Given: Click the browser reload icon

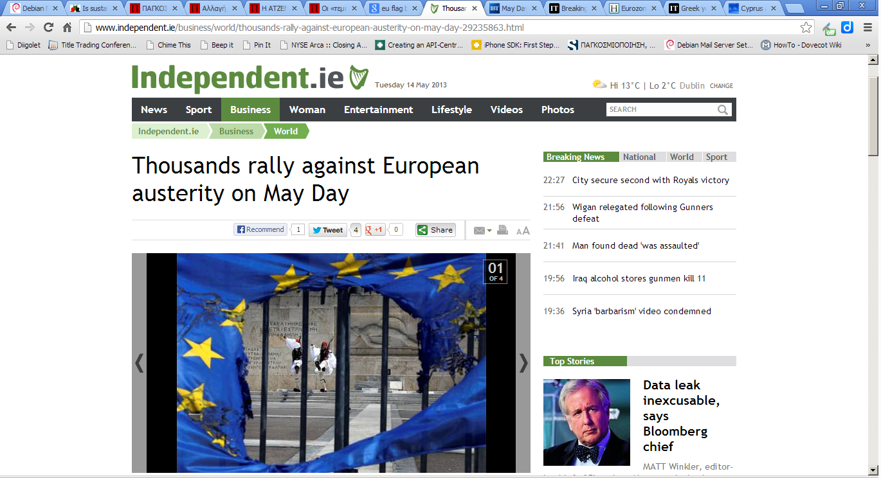Looking at the screenshot, I should tap(48, 28).
